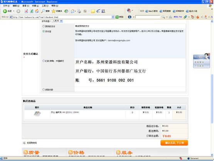The height and width of the screenshot is (161, 214).
Task: Click the page vertical scrollbar thumb
Action: point(212,98)
